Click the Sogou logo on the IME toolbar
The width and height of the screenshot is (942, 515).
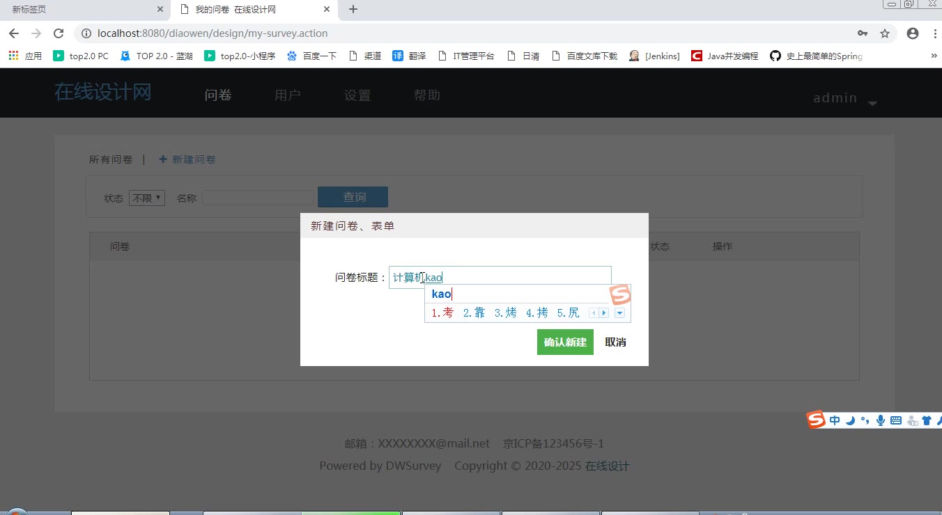(x=816, y=420)
